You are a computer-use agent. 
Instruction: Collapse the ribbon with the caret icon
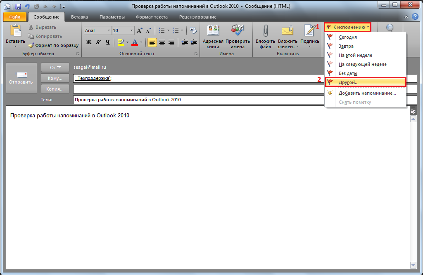click(406, 17)
